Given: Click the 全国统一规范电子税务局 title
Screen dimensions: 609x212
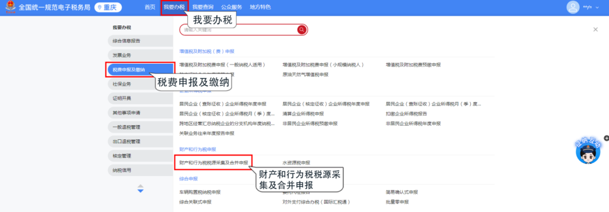Looking at the screenshot, I should click(x=55, y=7).
